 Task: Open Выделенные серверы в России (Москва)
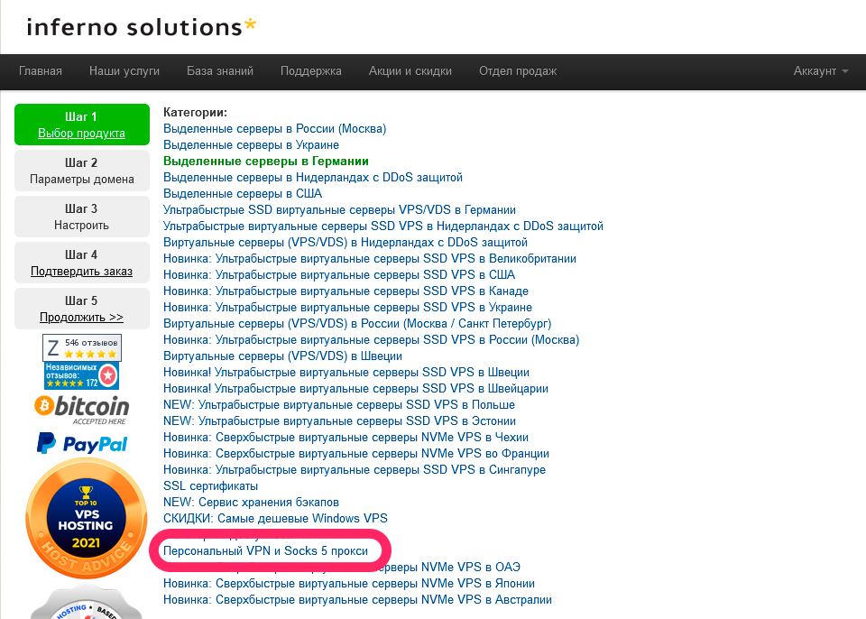point(274,129)
